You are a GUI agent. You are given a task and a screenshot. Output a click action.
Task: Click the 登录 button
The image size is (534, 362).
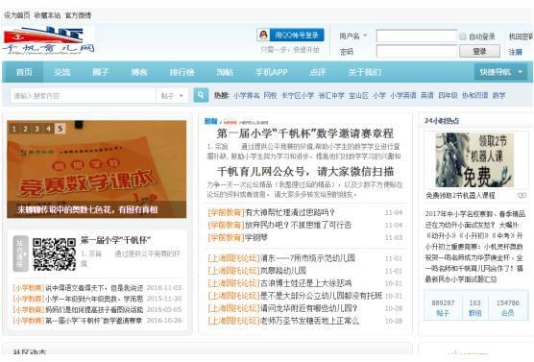(479, 52)
